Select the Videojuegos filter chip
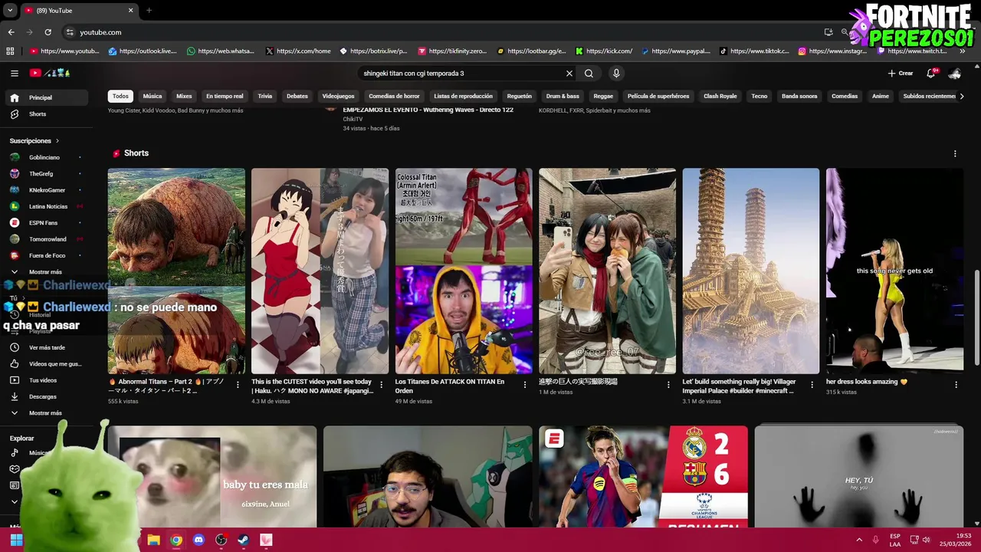This screenshot has height=552, width=981. [x=338, y=97]
